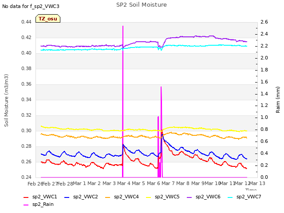Image resolution: width=284 pixels, height=213 pixels.
Task: Click the Mar 1 x-axis date label
Action: [79, 183]
